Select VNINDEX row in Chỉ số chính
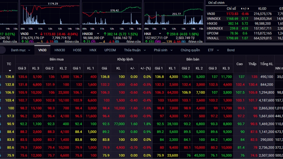This screenshot has height=159, width=283. point(244,19)
